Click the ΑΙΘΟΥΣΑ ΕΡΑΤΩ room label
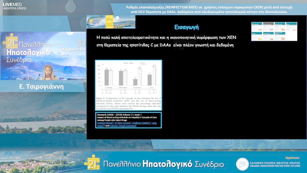Image resolution: width=307 pixels, height=173 pixels. 14,9
